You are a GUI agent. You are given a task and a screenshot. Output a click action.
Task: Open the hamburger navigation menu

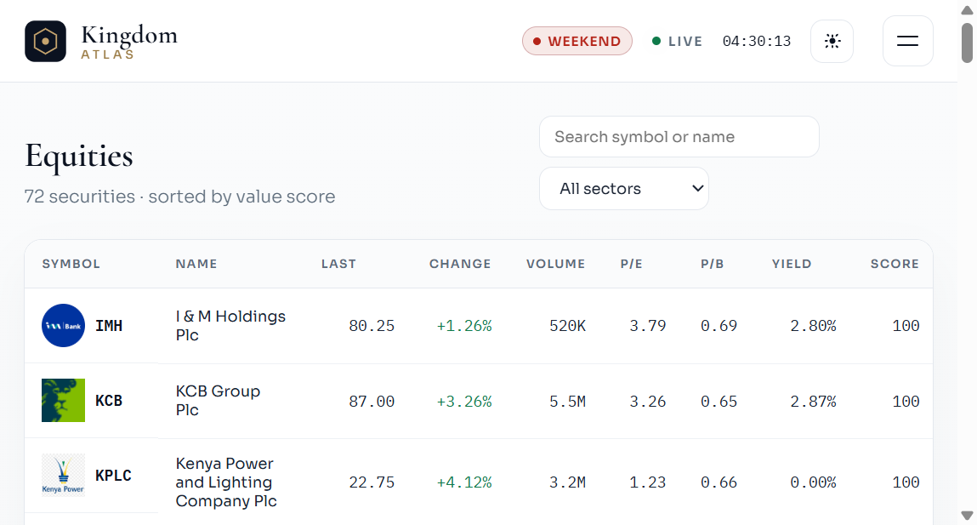pos(908,41)
